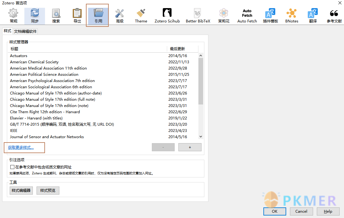Click the Cancel button
This screenshot has width=344, height=218.
click(x=301, y=211)
